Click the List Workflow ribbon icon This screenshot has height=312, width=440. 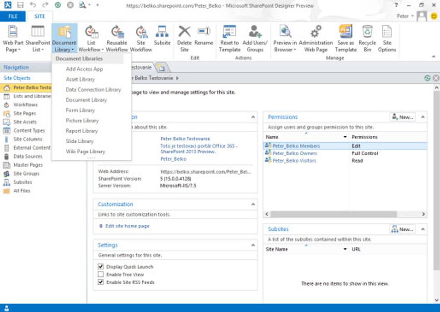(91, 31)
